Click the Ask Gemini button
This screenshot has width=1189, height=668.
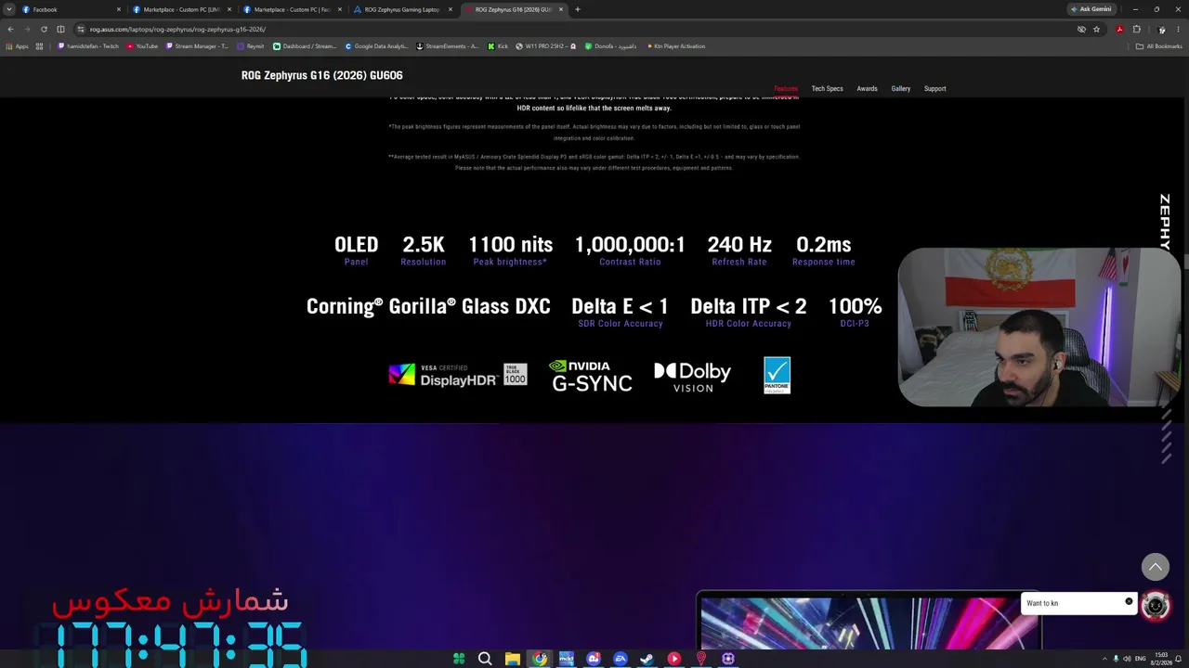click(1091, 9)
